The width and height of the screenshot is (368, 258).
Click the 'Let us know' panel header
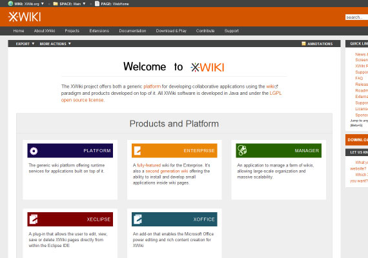[356, 152]
